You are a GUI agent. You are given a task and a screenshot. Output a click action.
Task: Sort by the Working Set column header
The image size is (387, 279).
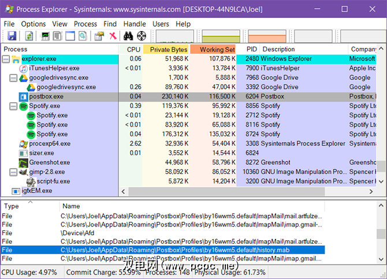pos(213,49)
